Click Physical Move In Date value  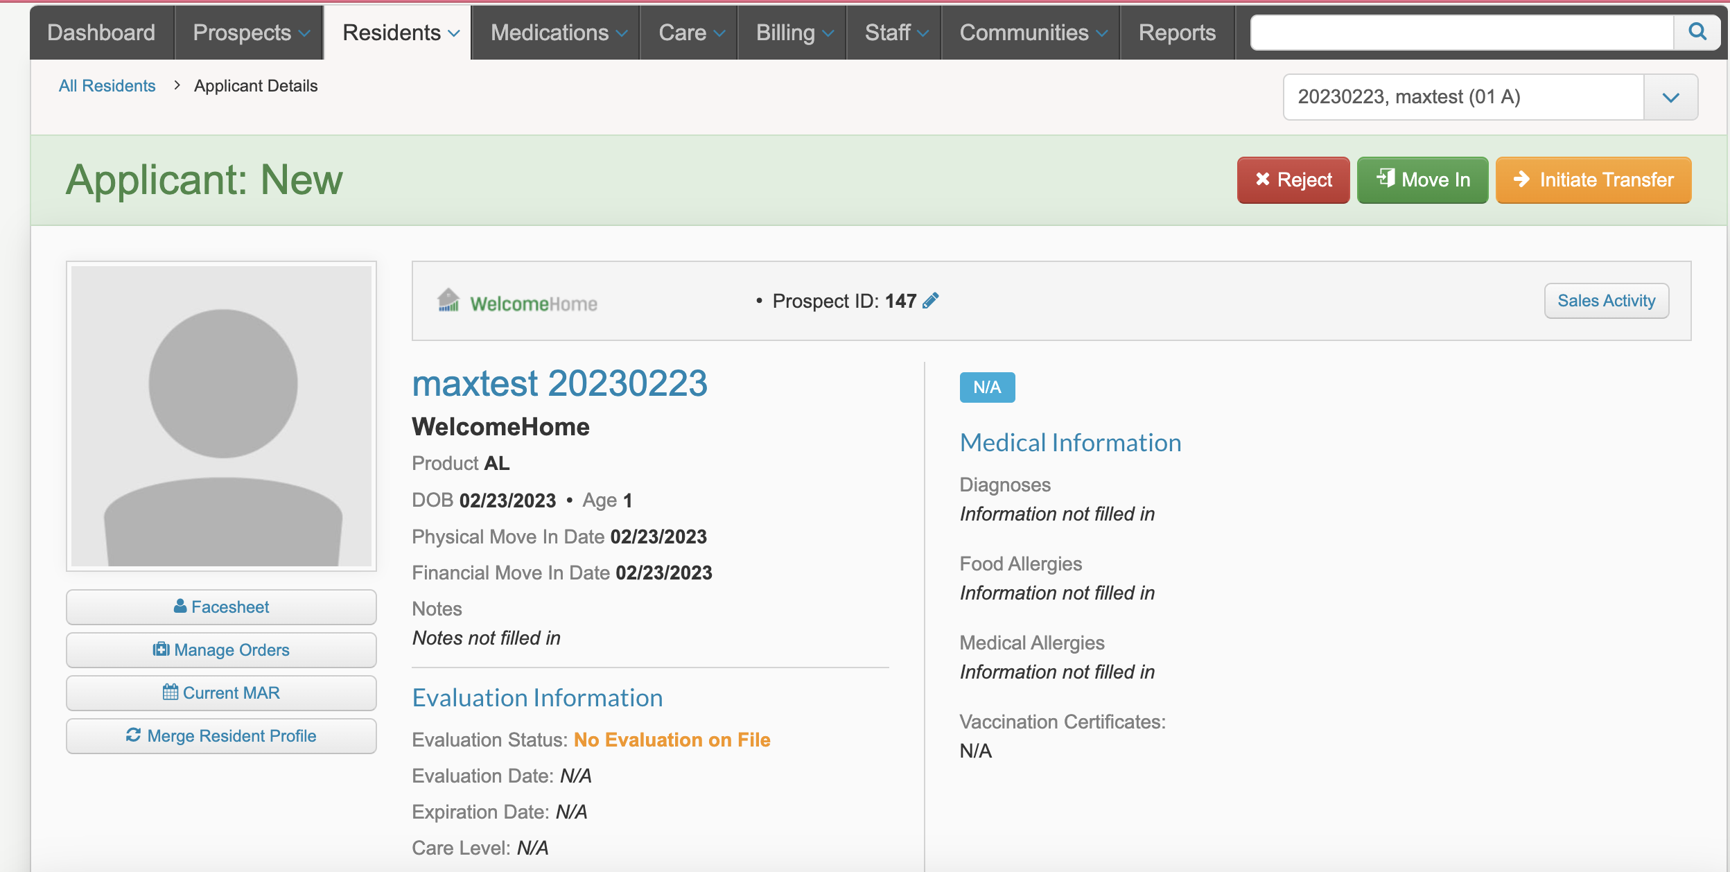pos(658,537)
